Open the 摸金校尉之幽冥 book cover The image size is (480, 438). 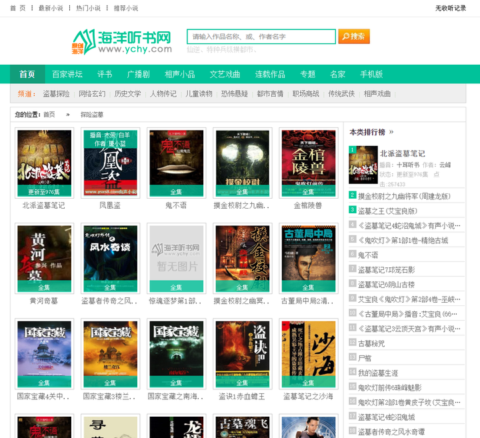[x=243, y=259]
